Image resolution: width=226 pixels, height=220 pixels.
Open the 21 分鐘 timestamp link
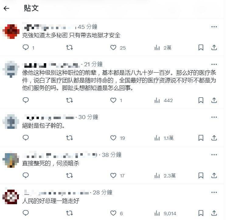pyautogui.click(x=93, y=64)
